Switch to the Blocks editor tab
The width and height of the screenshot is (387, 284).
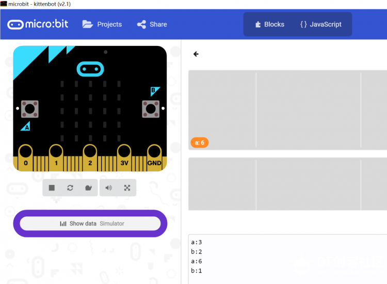point(269,24)
